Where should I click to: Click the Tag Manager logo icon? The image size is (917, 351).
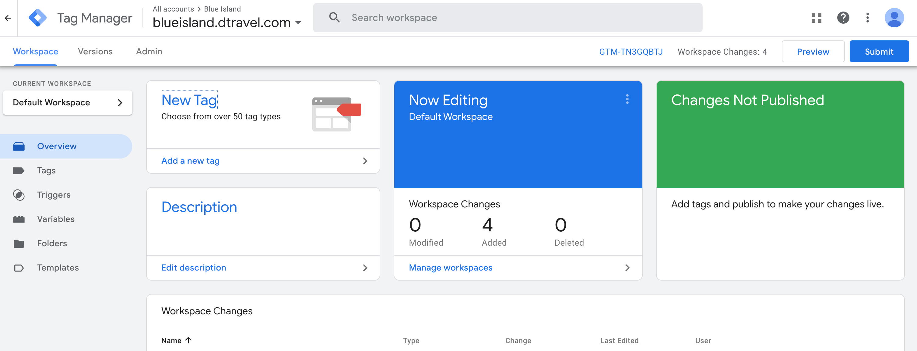[38, 18]
